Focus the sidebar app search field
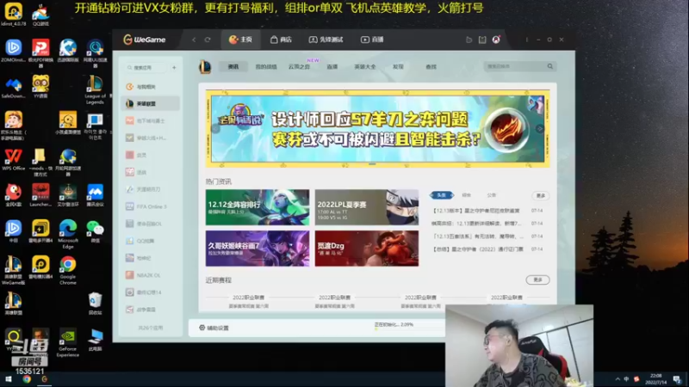This screenshot has height=387, width=689. [146, 68]
